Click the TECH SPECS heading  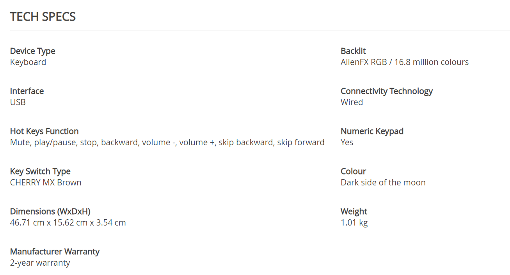(43, 17)
